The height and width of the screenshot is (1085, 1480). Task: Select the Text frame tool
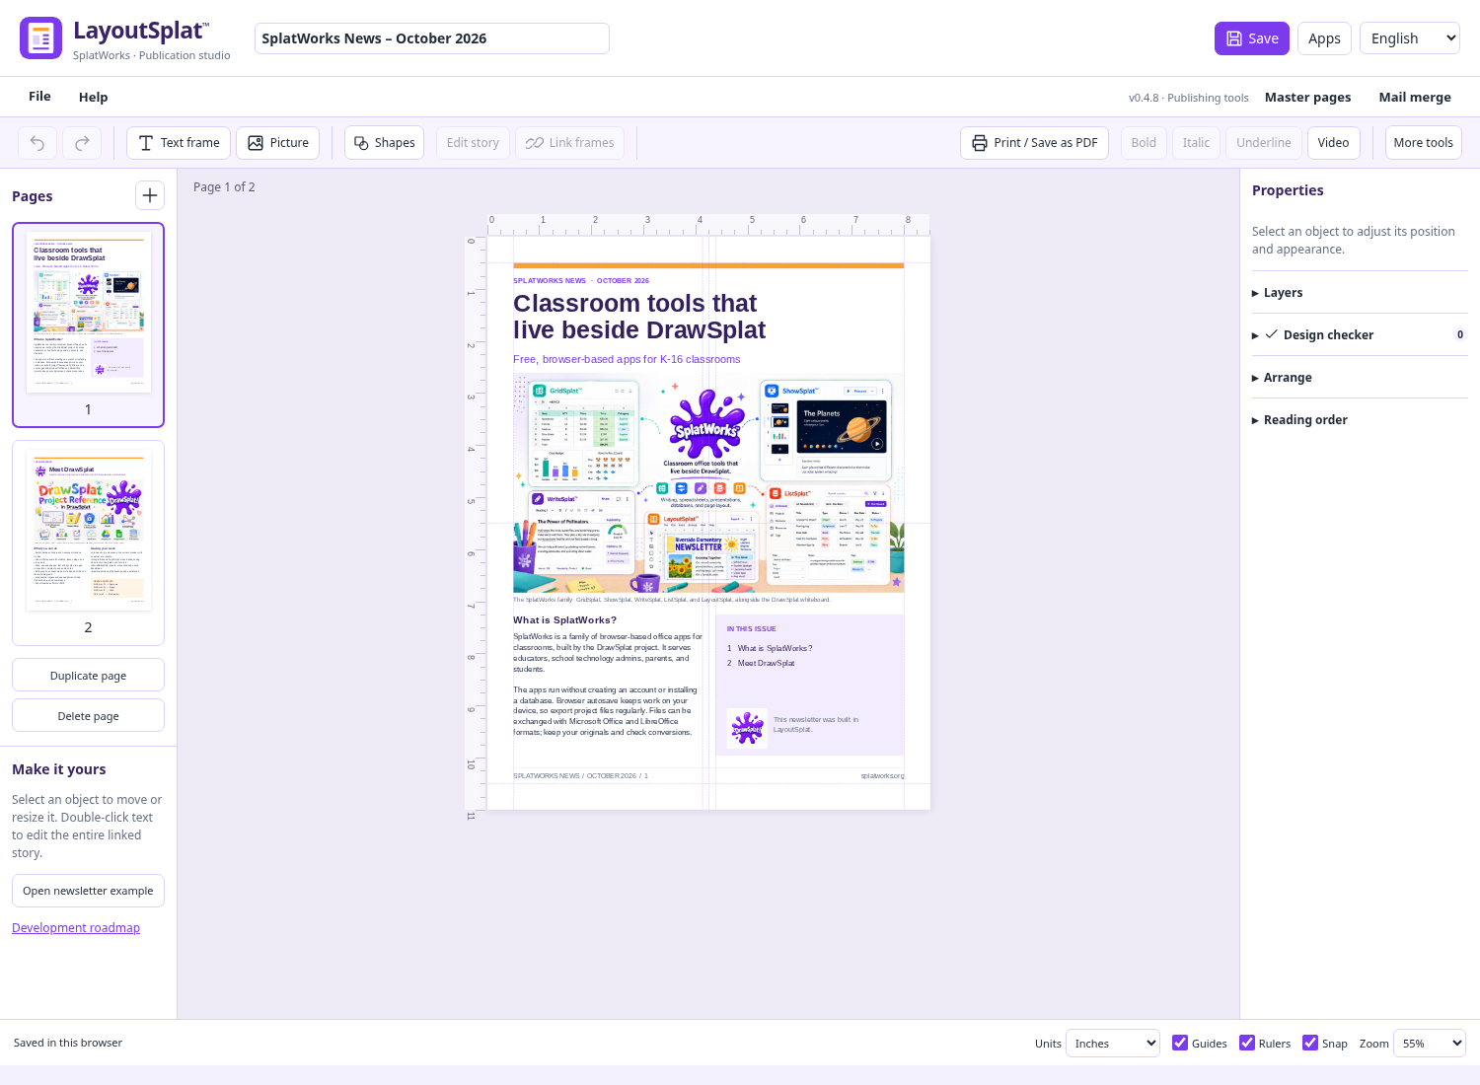pos(179,143)
